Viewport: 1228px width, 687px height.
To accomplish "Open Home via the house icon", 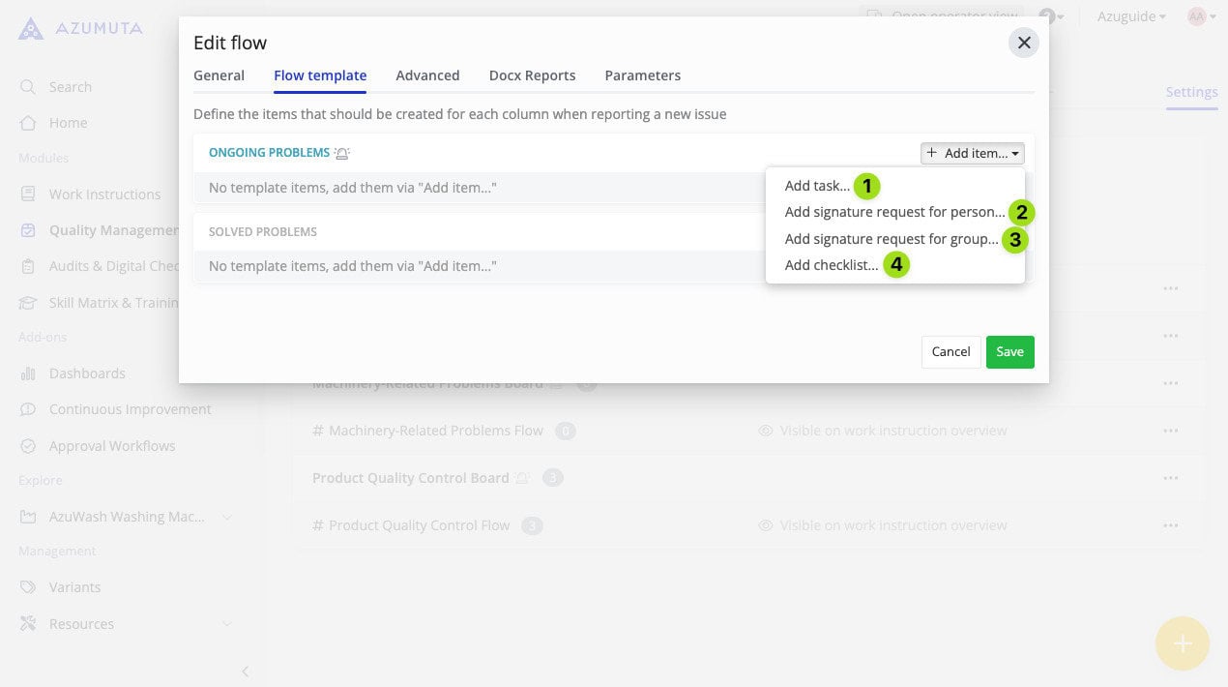I will tap(28, 123).
